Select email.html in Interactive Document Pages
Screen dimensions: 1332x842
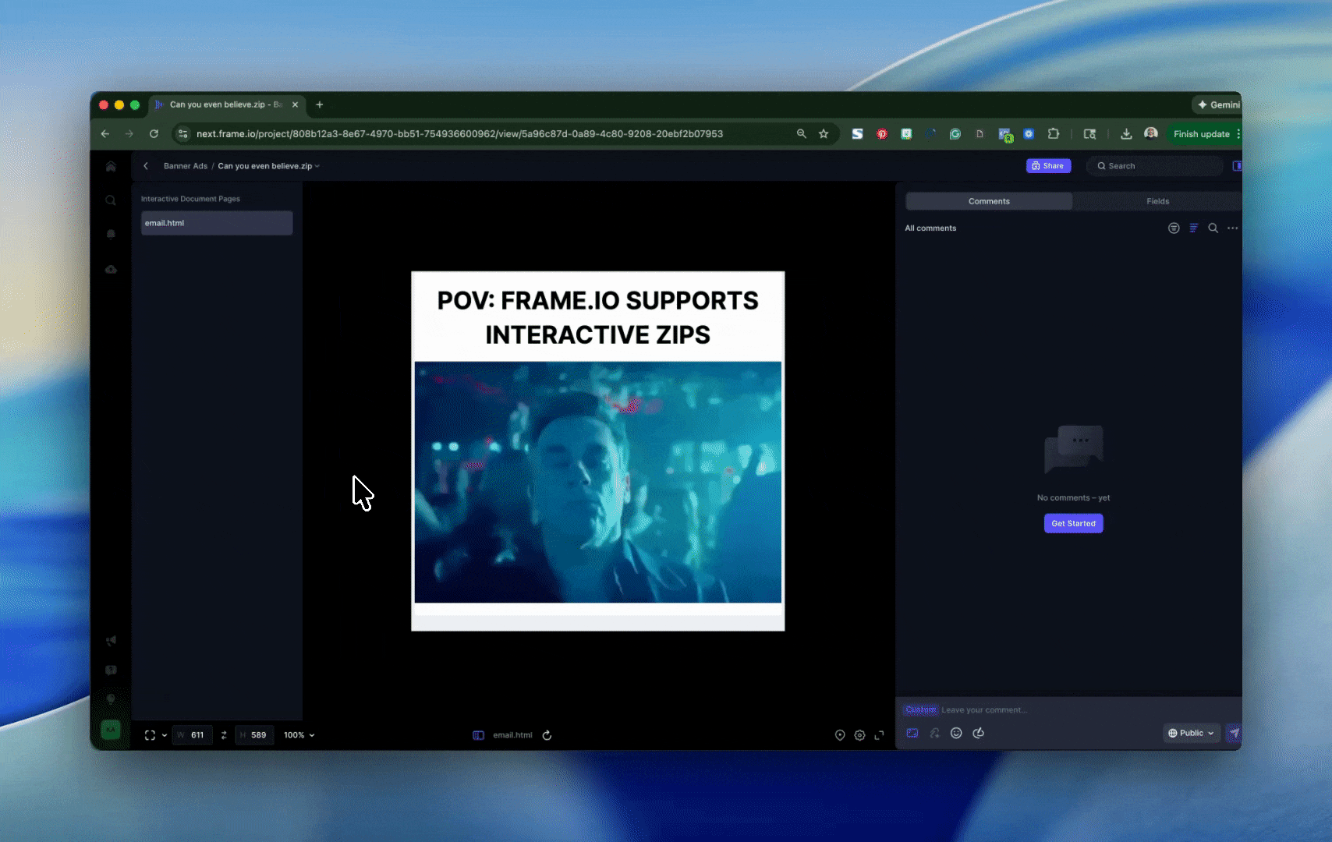click(216, 223)
